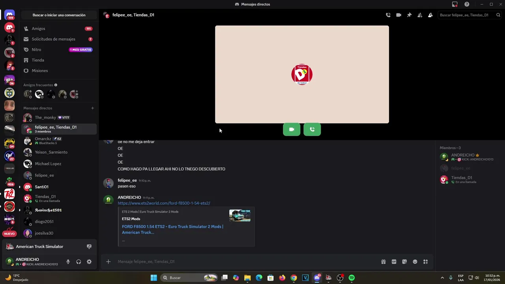Open the volume control in system tray
This screenshot has height=284, width=505.
pos(478,278)
